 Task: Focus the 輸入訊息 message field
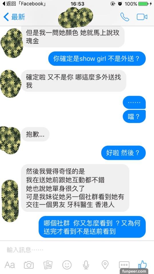pos(77,250)
